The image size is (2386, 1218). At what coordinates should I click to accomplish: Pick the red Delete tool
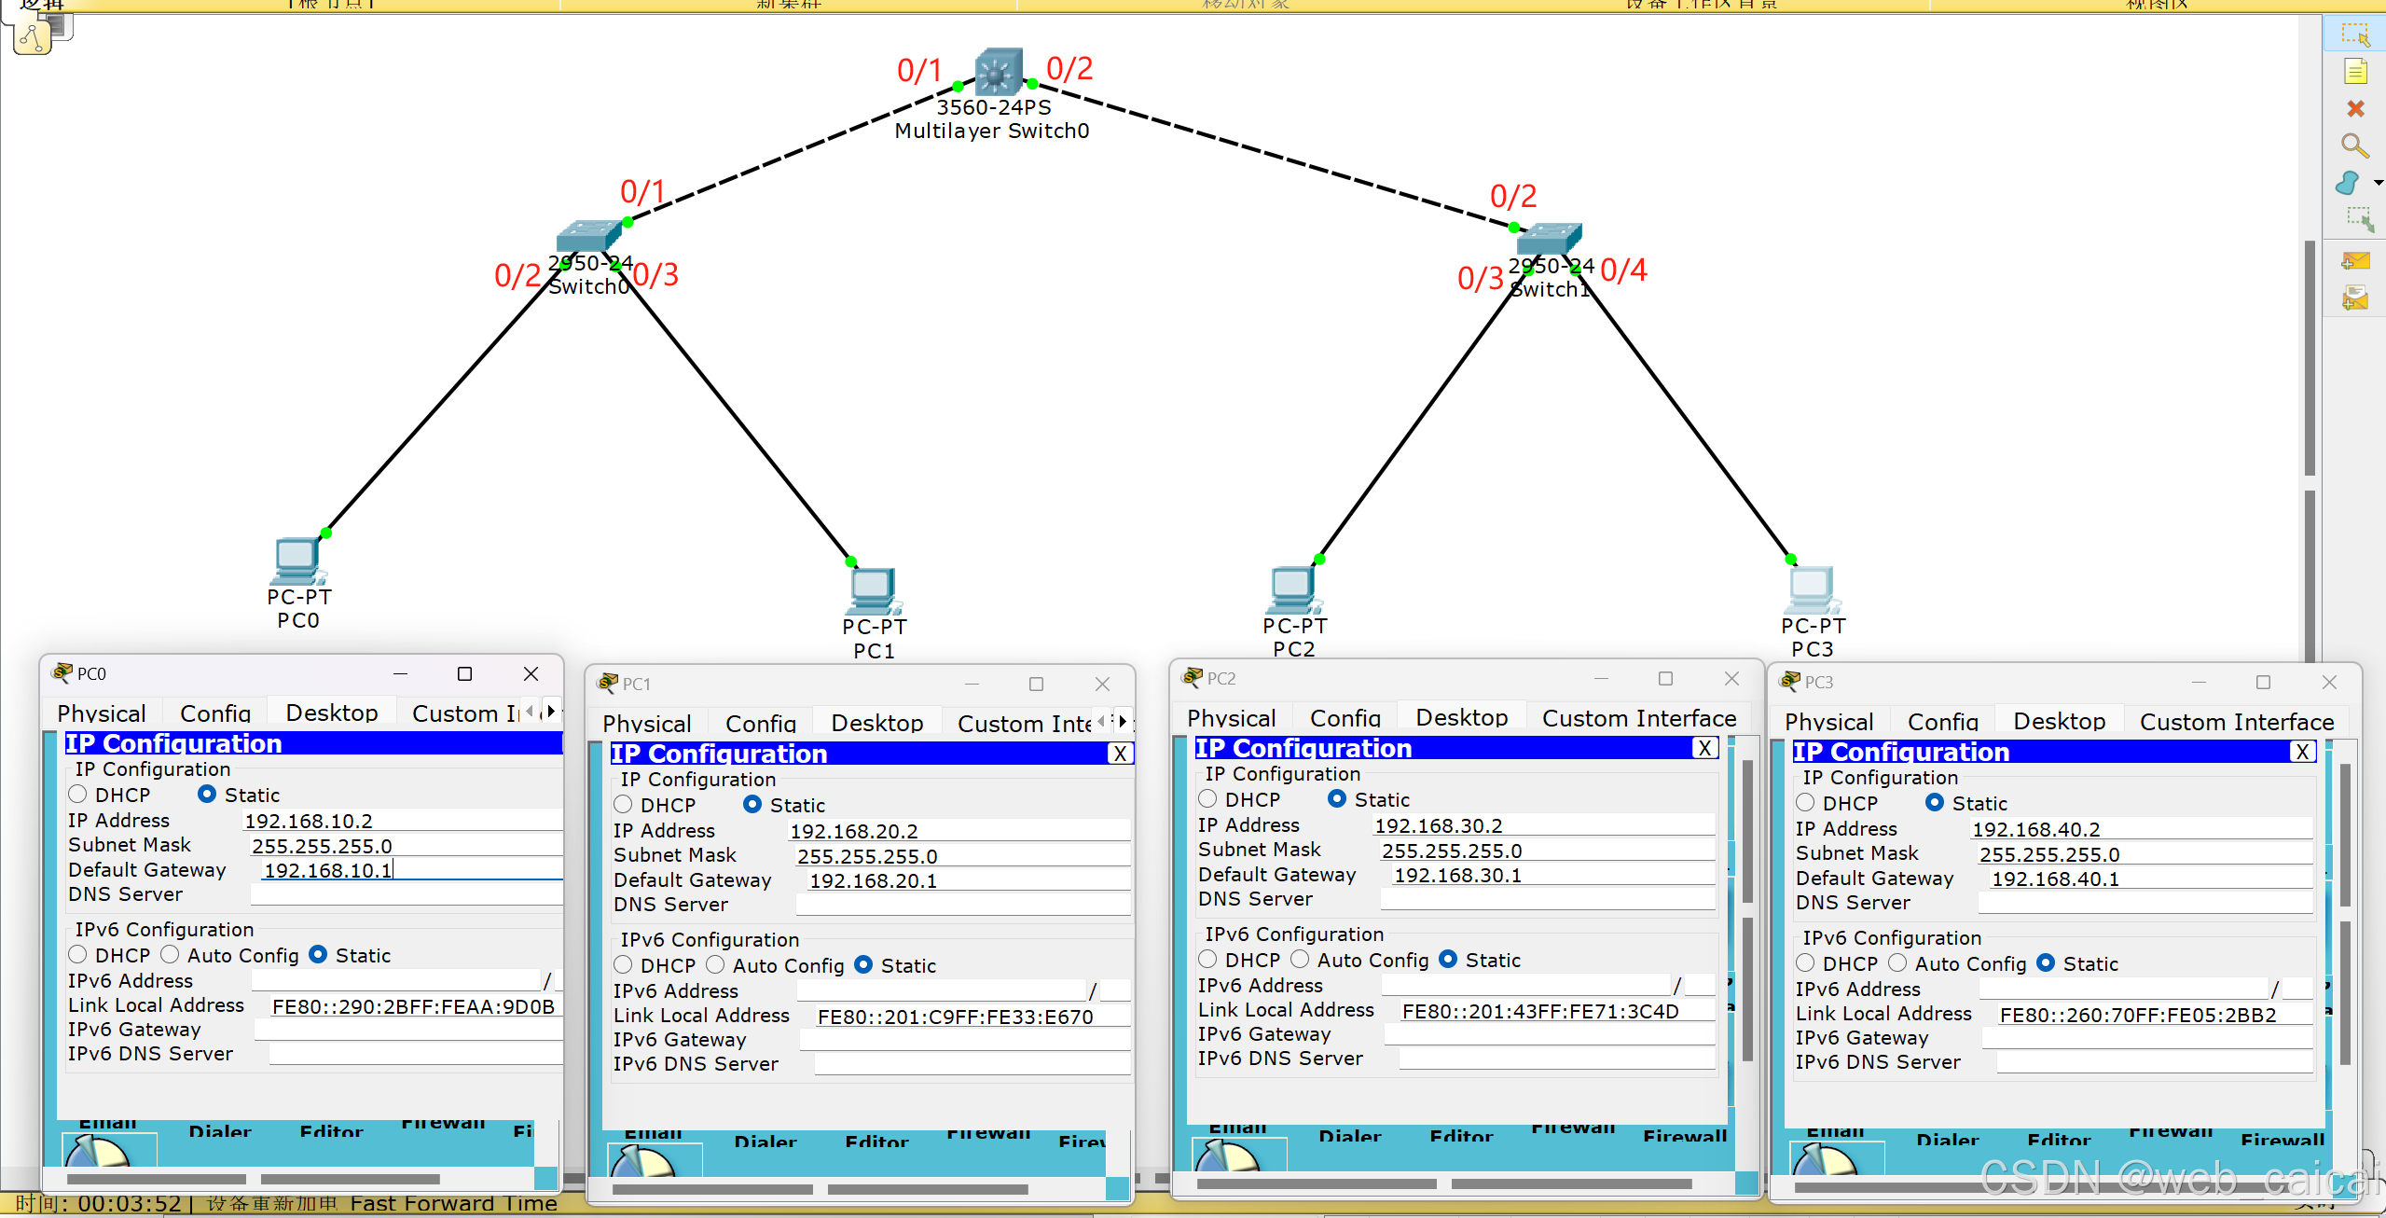pos(2354,108)
